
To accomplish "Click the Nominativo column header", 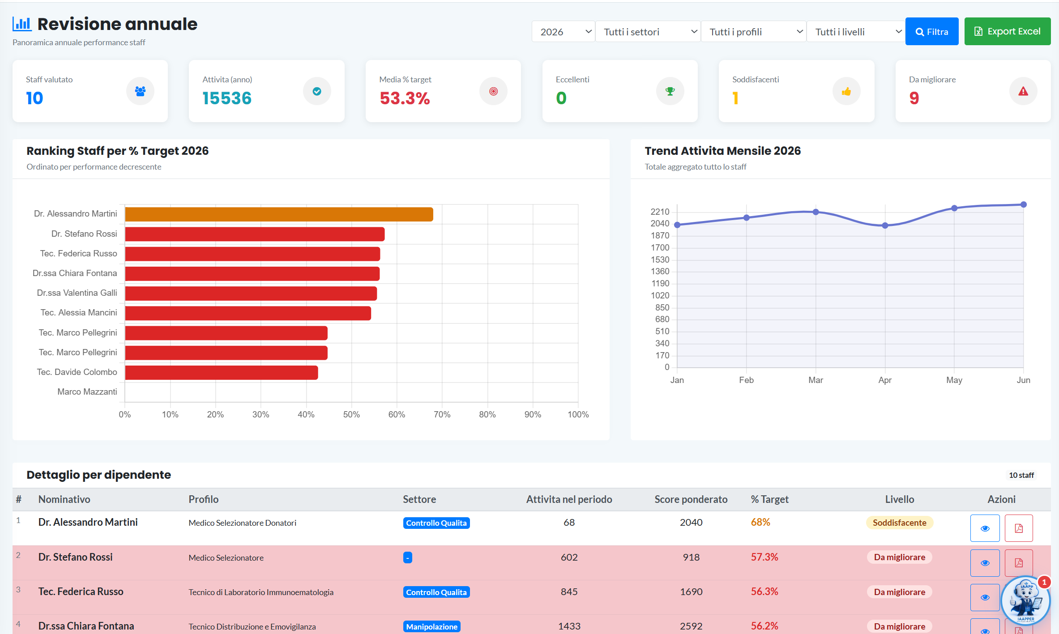I will point(64,499).
